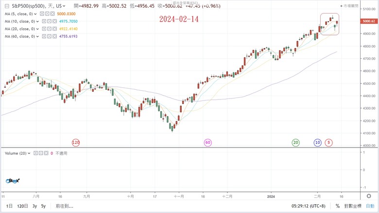The height and width of the screenshot is (213, 379).
Task: Open the S&P500 symbol dropdown arrow after US
Action: (64, 6)
